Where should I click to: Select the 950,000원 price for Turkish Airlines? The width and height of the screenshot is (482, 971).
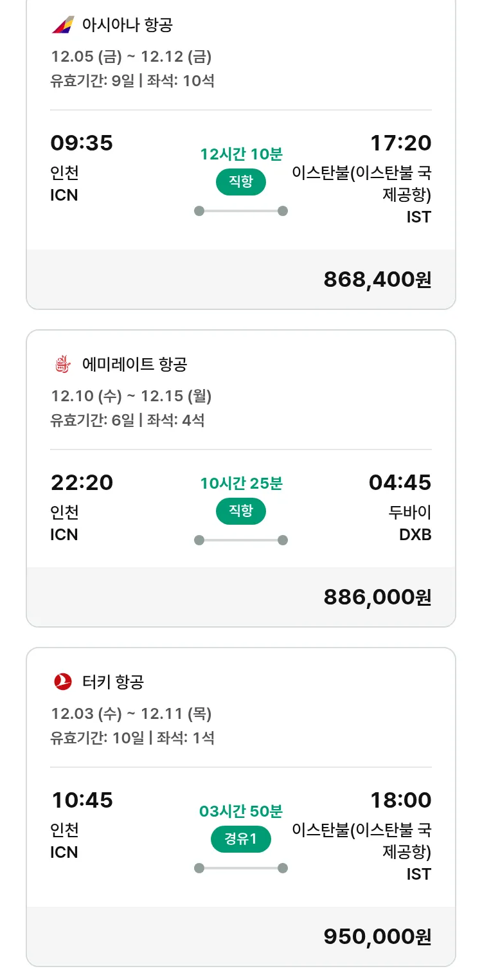[x=377, y=936]
